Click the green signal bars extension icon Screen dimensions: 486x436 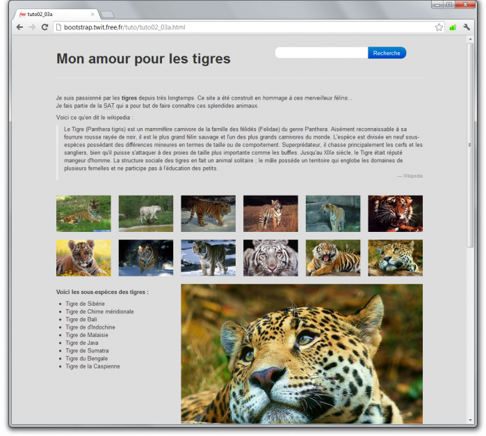pyautogui.click(x=453, y=27)
